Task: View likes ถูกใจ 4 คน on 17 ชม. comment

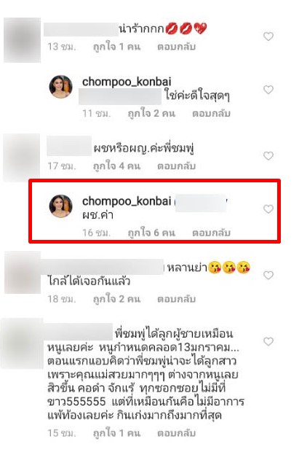Action: point(116,166)
